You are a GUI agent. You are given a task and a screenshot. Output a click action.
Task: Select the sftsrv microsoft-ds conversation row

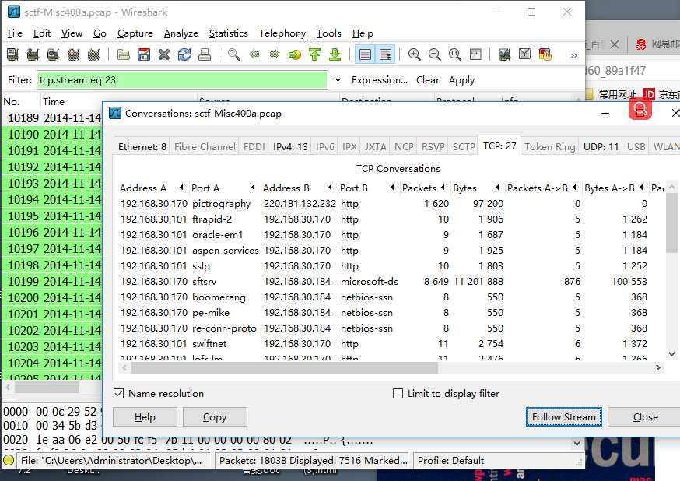tap(391, 282)
